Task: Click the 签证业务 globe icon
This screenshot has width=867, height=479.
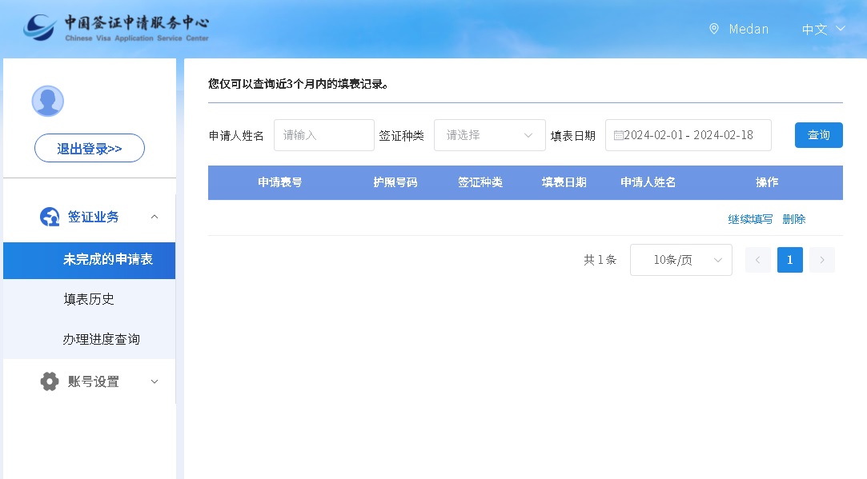Action: coord(50,217)
